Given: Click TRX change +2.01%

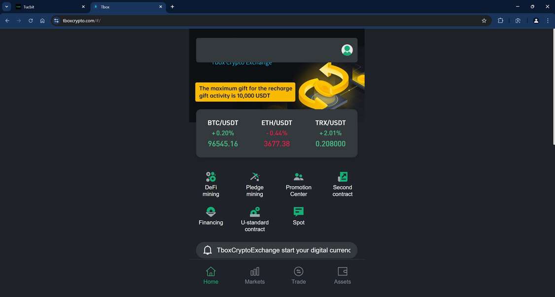Looking at the screenshot, I should point(331,133).
